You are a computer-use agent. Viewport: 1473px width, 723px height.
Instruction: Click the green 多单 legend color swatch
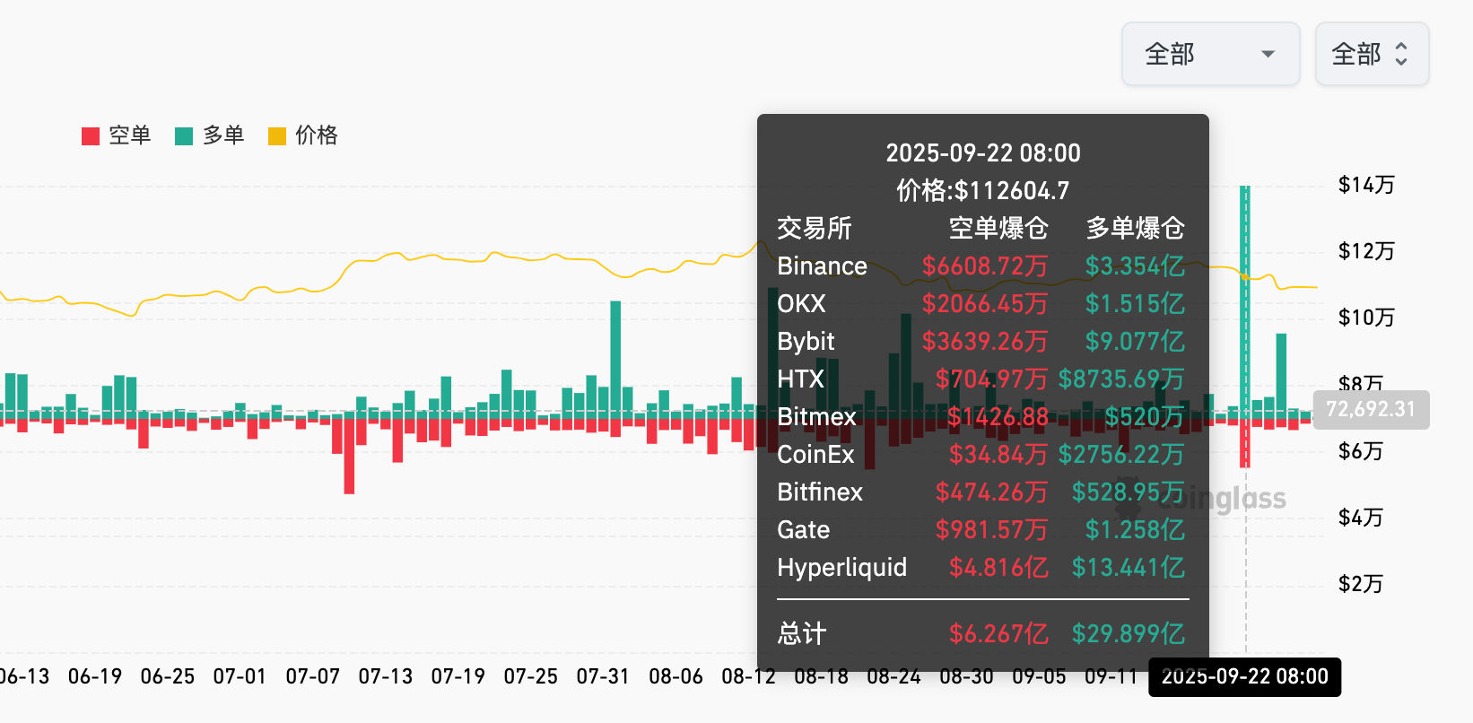tap(184, 136)
